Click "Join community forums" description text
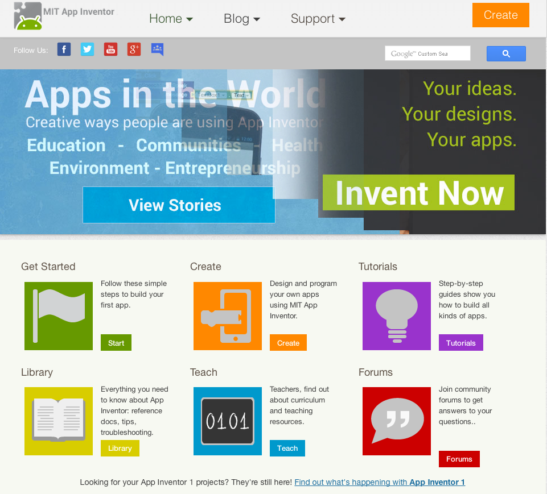The image size is (547, 494). [466, 405]
